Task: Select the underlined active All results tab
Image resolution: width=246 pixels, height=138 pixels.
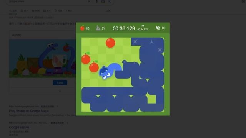Action: tap(13, 11)
